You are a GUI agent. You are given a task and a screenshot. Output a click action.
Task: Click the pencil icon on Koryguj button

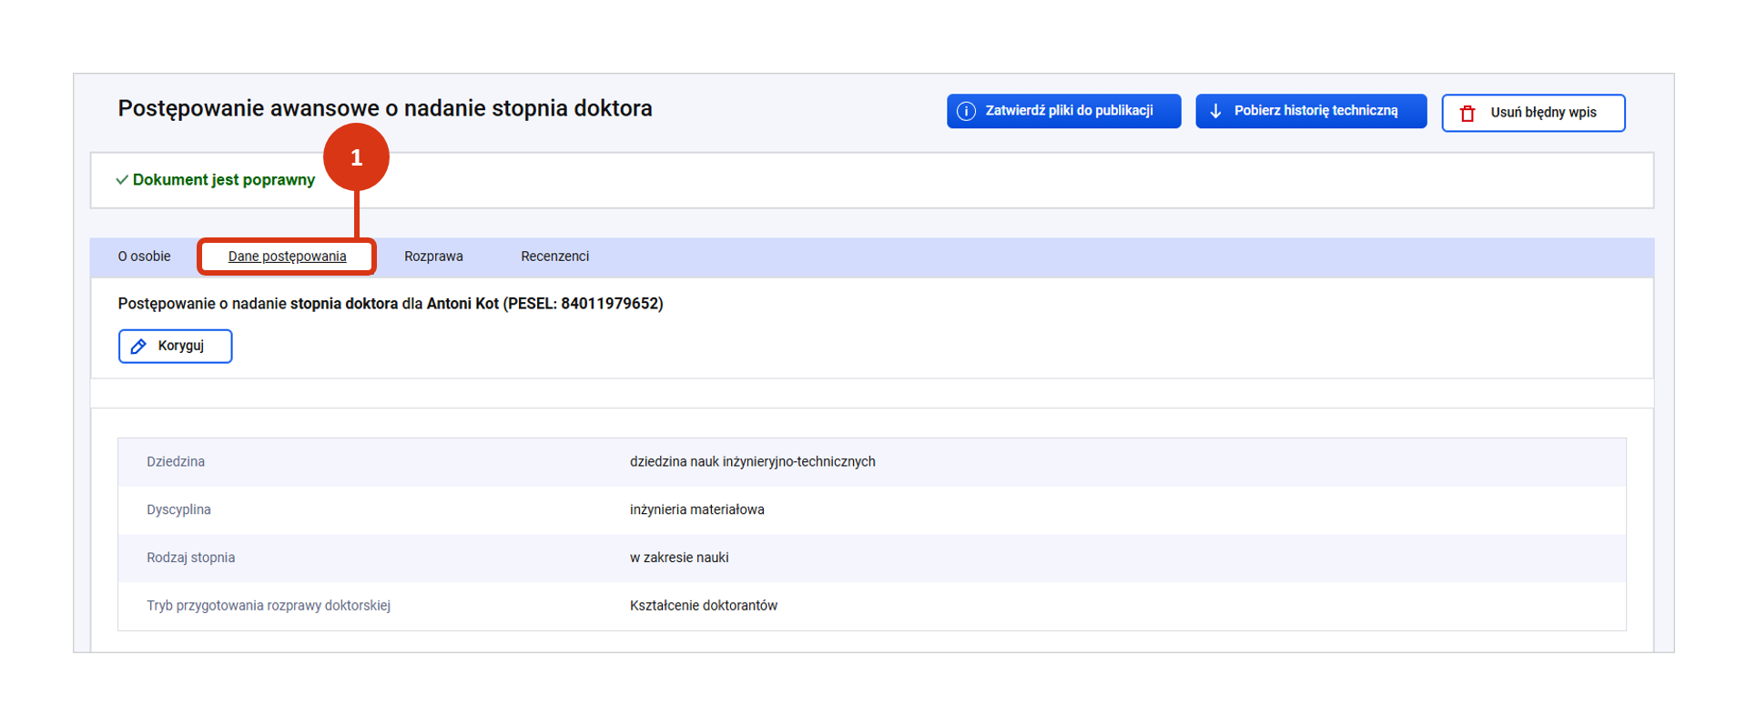138,347
